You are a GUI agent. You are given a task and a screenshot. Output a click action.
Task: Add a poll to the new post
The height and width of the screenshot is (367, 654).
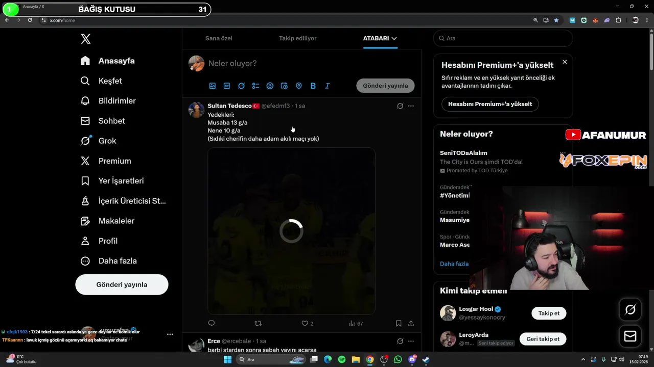(x=255, y=86)
